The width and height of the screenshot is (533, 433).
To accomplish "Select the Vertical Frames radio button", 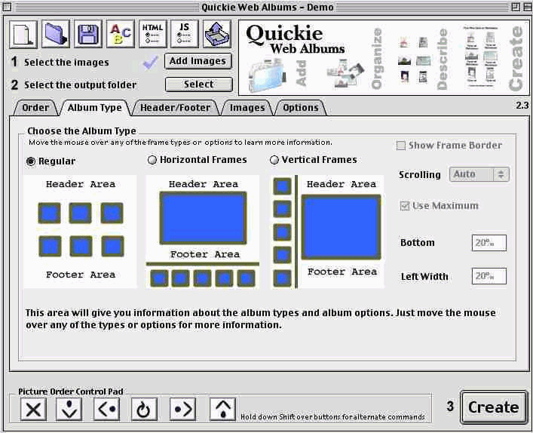I will click(x=274, y=159).
